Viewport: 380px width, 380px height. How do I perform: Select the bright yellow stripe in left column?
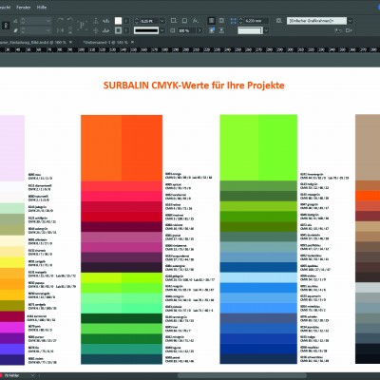click(12, 262)
